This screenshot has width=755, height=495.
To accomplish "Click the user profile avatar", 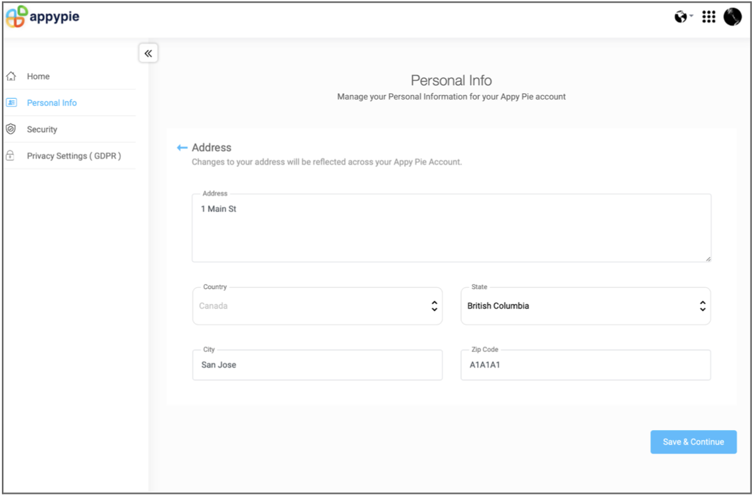I will 732,17.
